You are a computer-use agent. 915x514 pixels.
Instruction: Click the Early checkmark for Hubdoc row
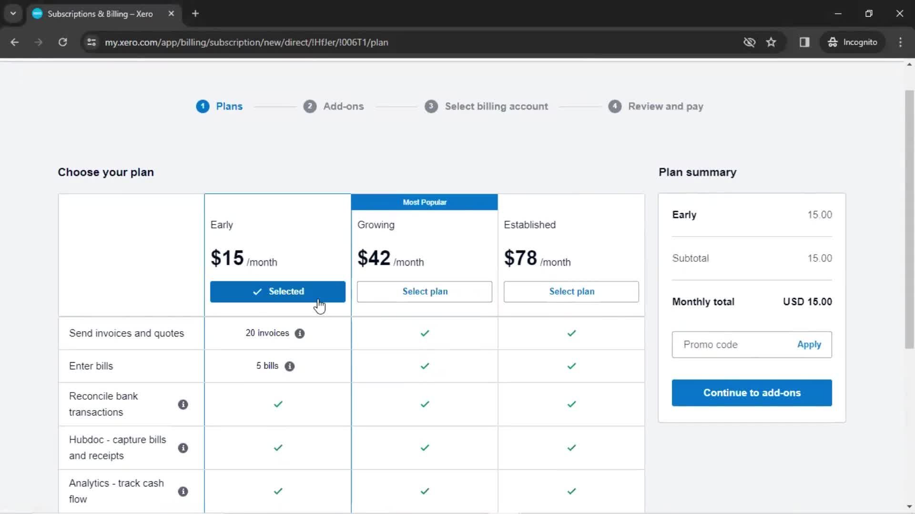[x=278, y=447]
